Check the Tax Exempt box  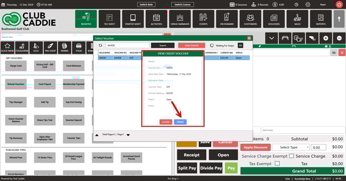(x=278, y=163)
